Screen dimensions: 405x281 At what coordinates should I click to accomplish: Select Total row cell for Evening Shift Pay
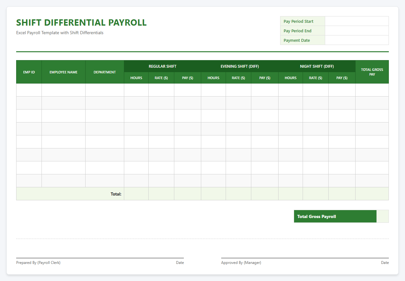pos(265,194)
